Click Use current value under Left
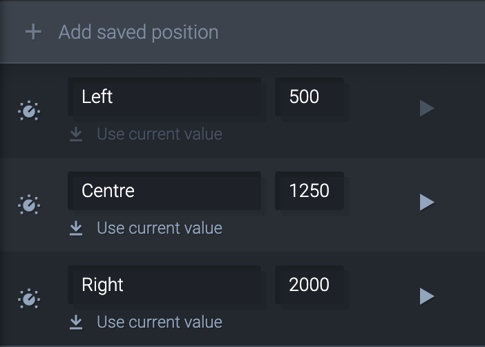Screen dimensions: 485x347 tap(160, 134)
